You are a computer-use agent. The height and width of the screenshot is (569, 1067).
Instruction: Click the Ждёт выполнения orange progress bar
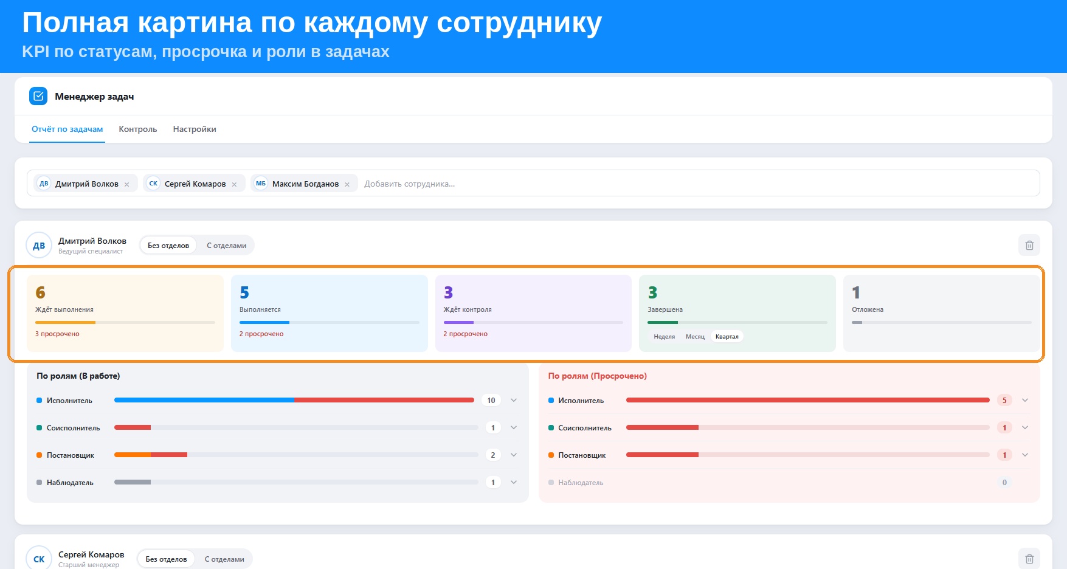click(125, 322)
